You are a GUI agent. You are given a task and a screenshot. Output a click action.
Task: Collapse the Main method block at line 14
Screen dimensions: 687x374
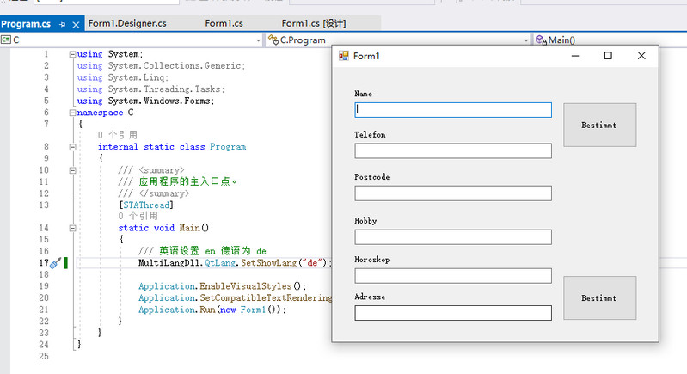click(x=72, y=228)
